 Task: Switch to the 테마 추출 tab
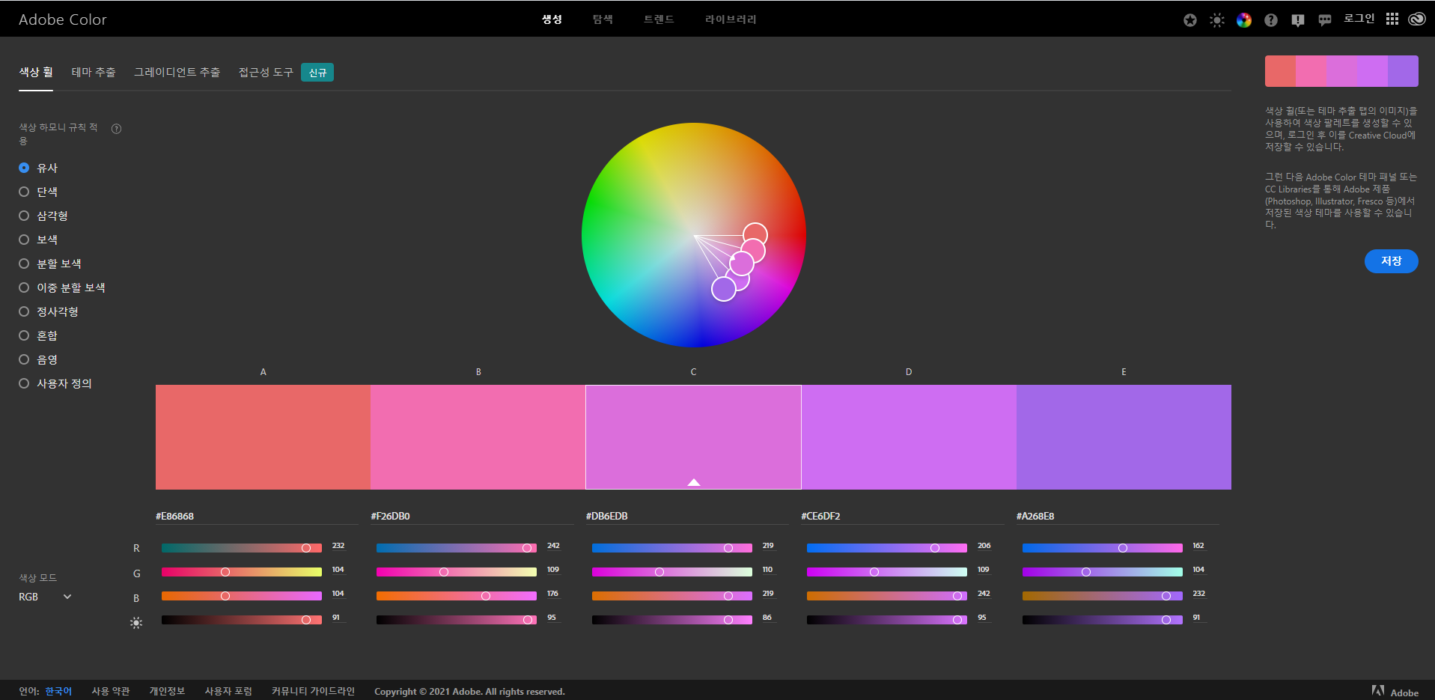(94, 72)
